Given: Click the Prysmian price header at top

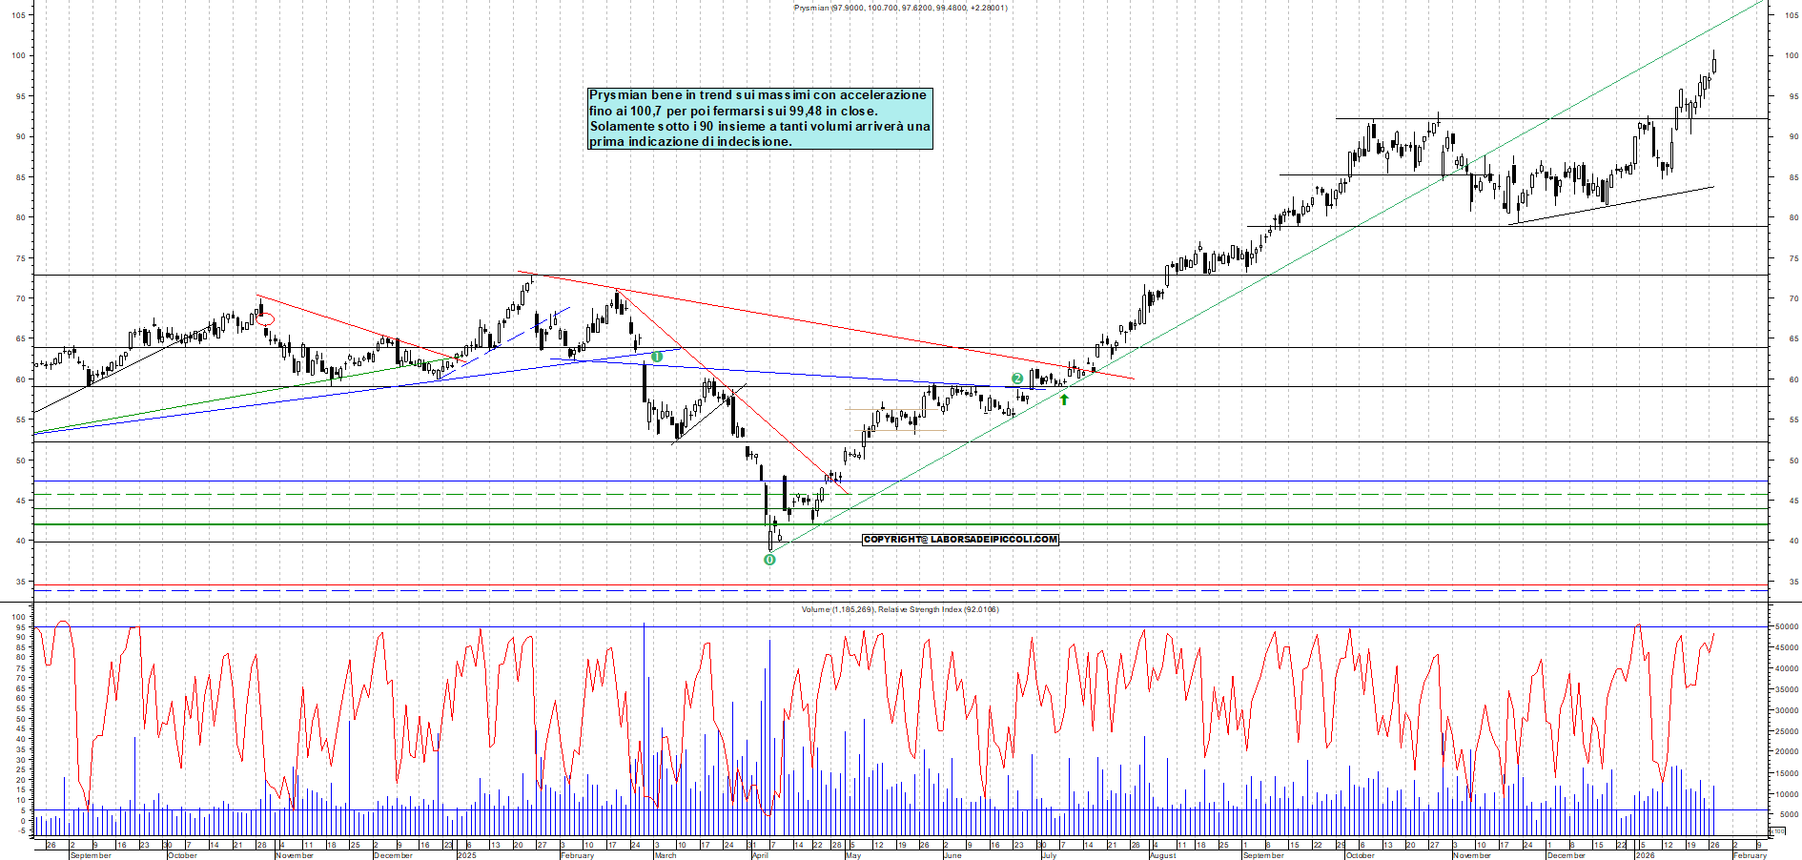Looking at the screenshot, I should pos(900,8).
